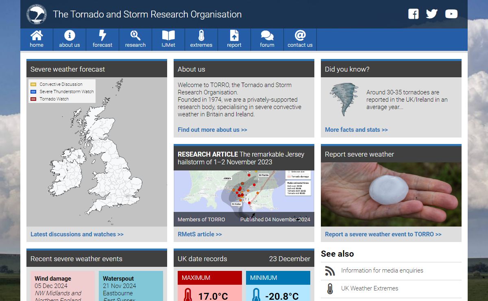This screenshot has height=301, width=488.
Task: Open TORRO logo in header
Action: point(37,14)
